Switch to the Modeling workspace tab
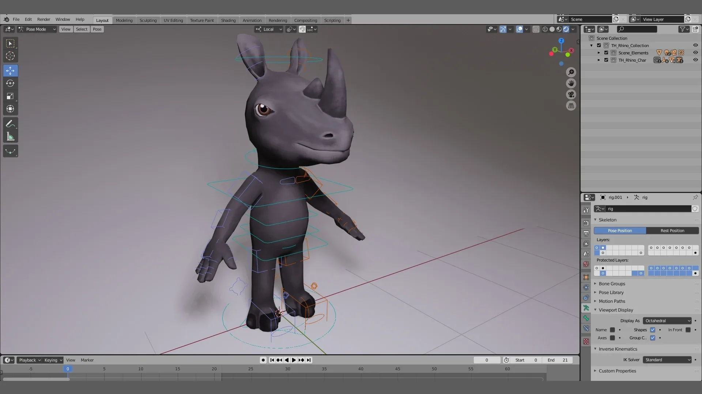Screen dimensions: 702x394 point(124,20)
